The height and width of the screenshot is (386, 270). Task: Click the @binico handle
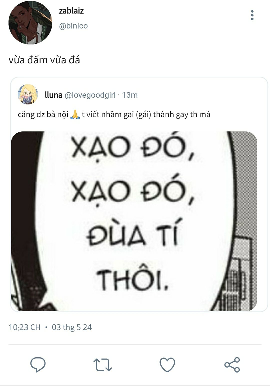[73, 26]
